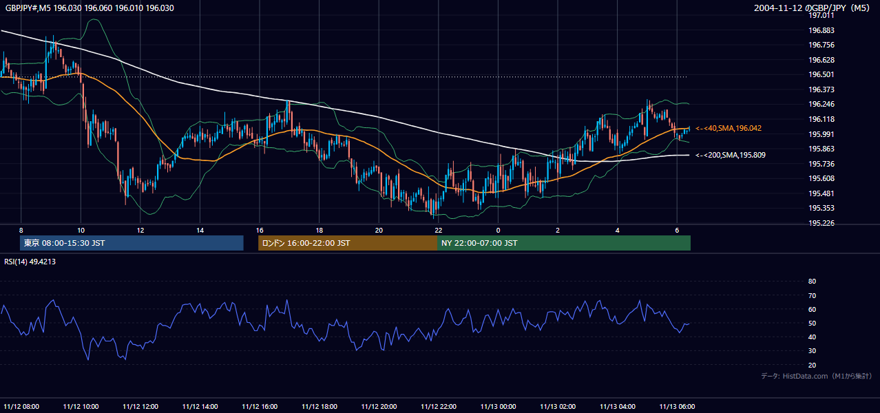Click hour label 12 under price chart

[140, 230]
